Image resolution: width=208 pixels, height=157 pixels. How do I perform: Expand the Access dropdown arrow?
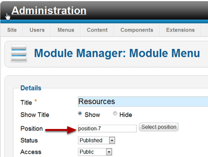pos(109,152)
